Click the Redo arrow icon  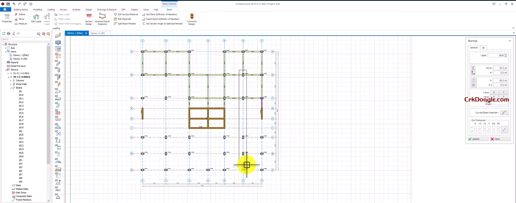tap(19, 4)
